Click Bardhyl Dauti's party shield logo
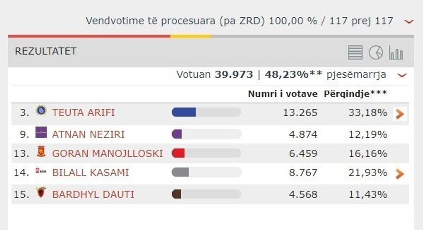 [x=41, y=193]
